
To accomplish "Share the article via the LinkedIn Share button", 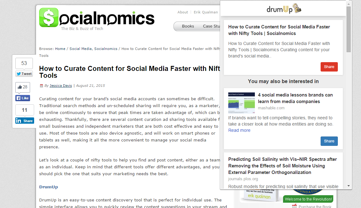I will coord(25,121).
